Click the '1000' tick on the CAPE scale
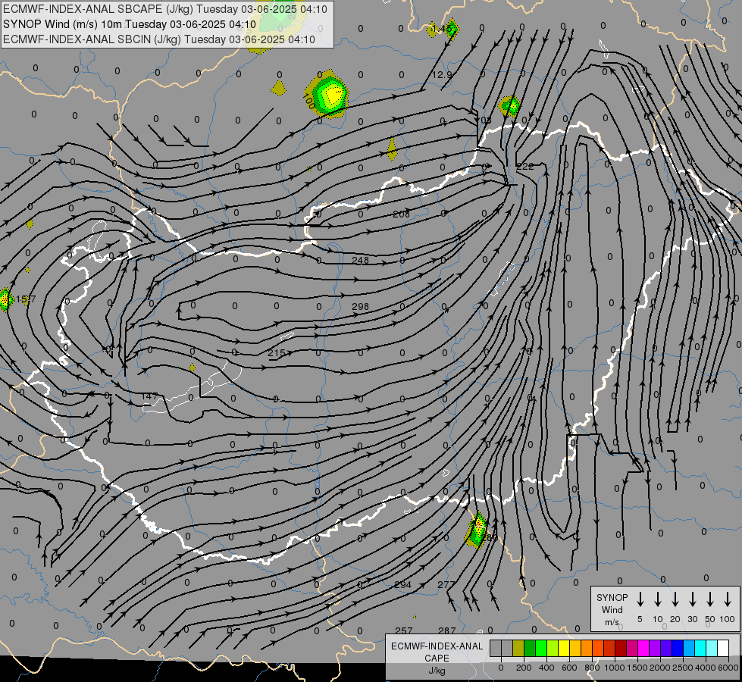 click(x=615, y=668)
